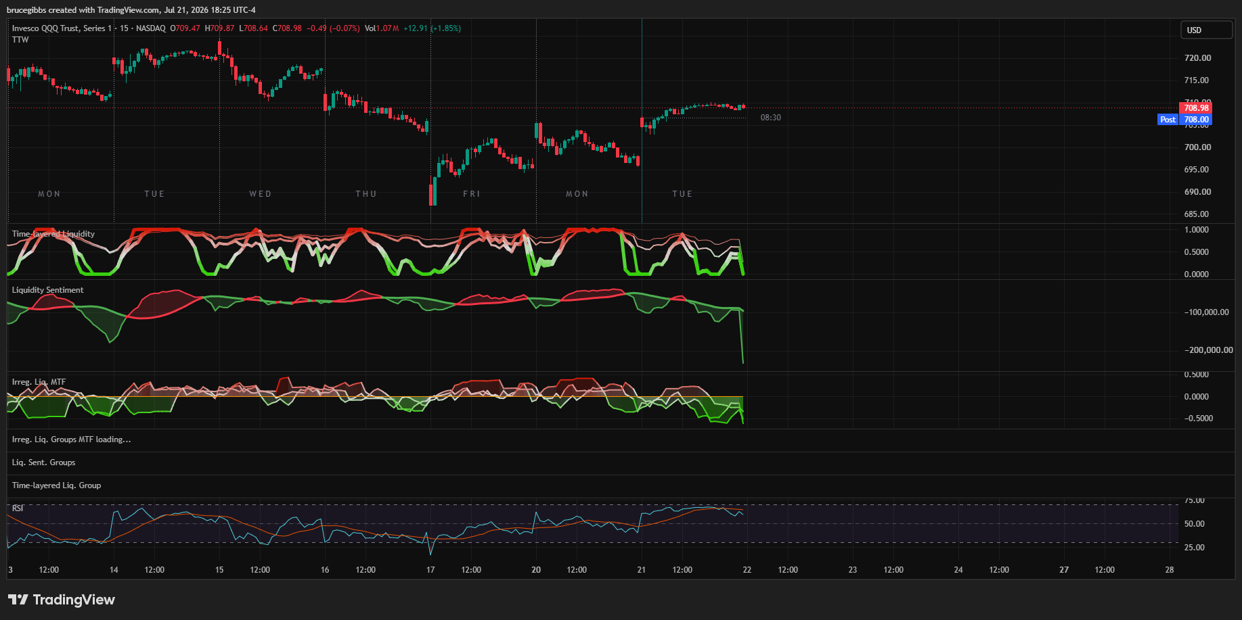This screenshot has width=1242, height=620.
Task: Click date 23 on the time axis
Action: [x=853, y=570]
